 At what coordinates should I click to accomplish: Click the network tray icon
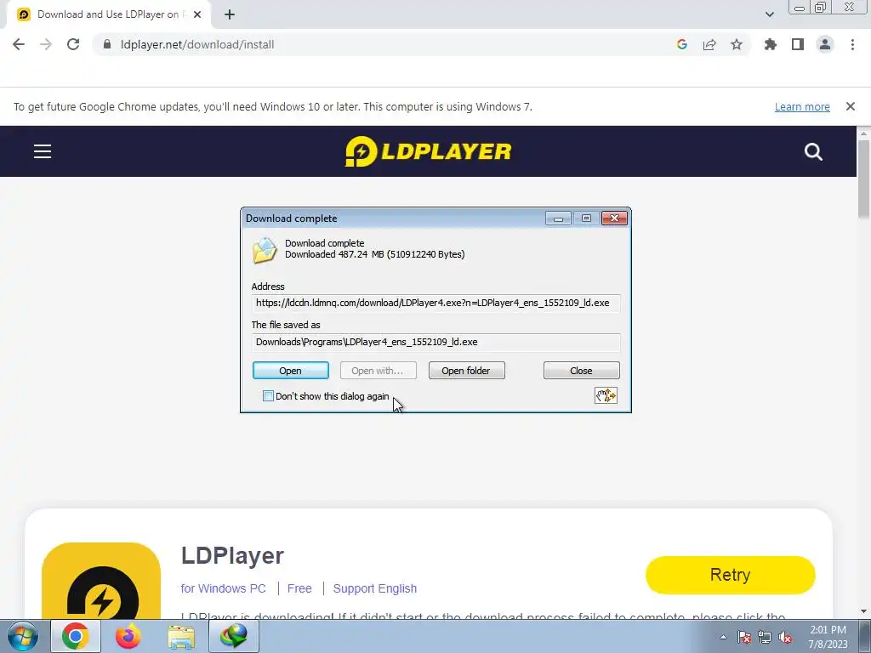tap(765, 637)
